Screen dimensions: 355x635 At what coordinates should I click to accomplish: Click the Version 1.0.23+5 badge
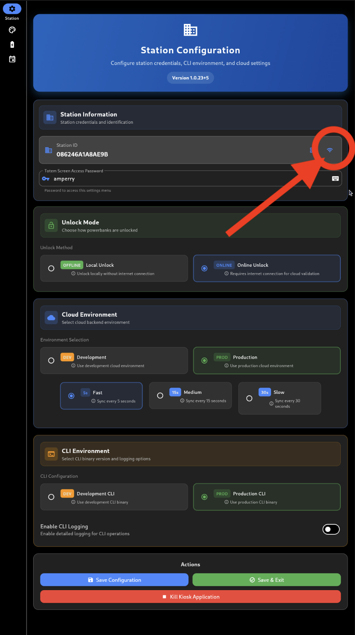tap(190, 78)
